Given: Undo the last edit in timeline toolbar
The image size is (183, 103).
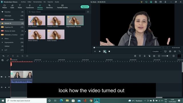Looking at the screenshot, I should (x=3, y=56).
